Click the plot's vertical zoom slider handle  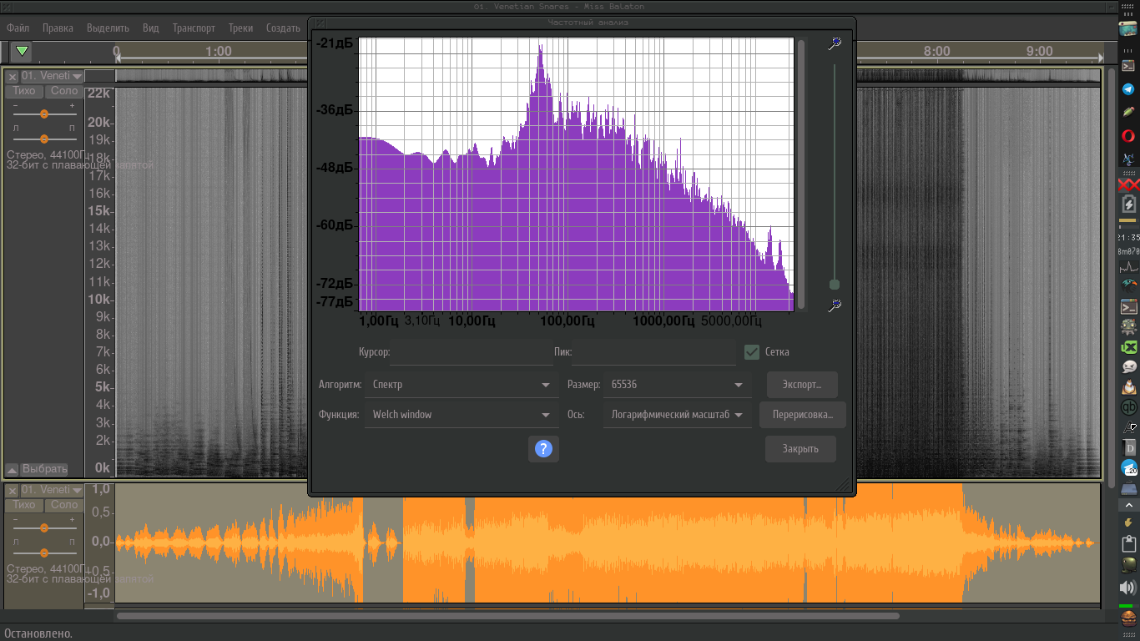[x=834, y=285]
